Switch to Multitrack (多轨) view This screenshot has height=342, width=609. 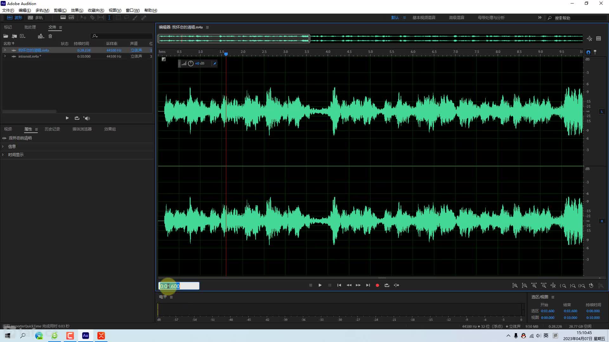pos(35,18)
